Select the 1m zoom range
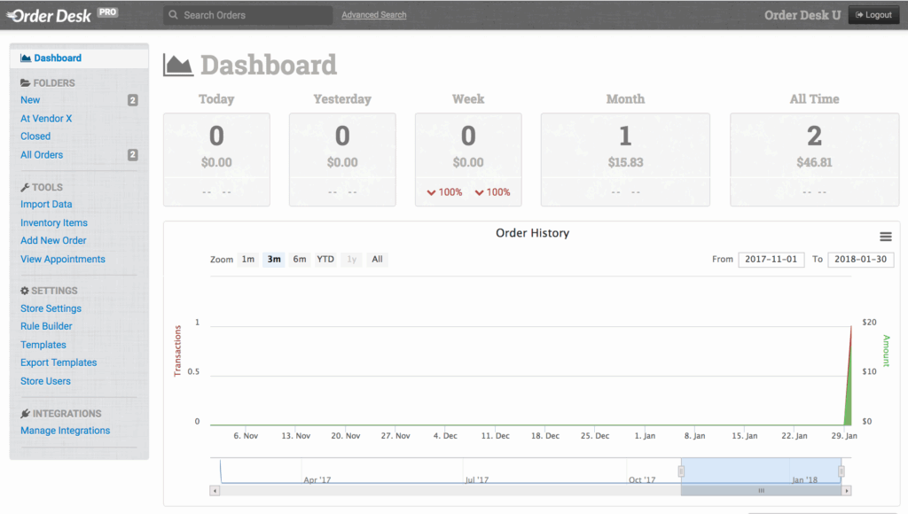908x514 pixels. 248,260
